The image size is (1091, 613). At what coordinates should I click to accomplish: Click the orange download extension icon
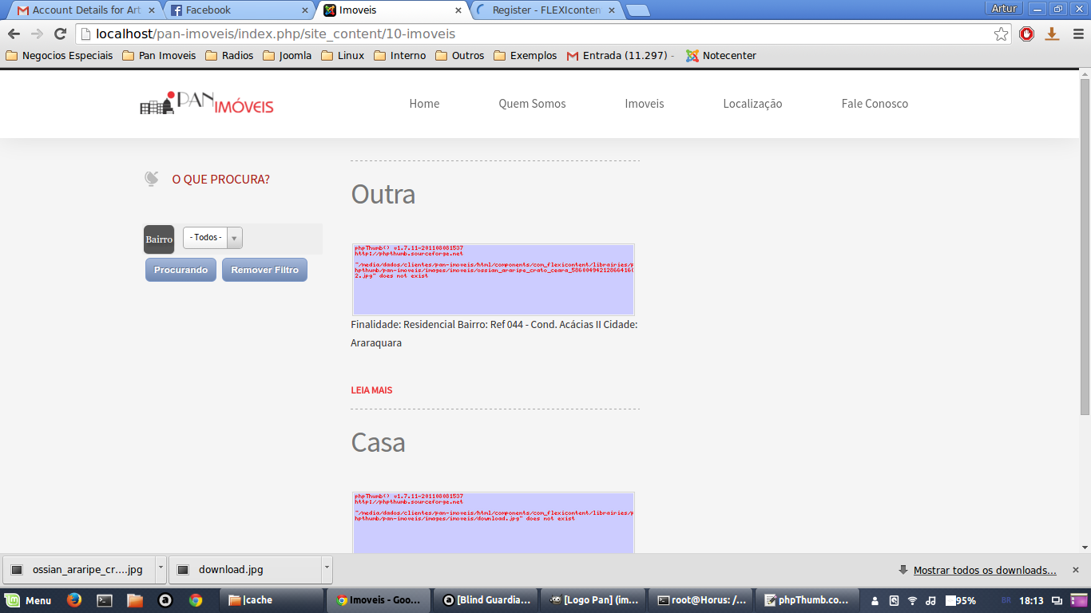1052,34
